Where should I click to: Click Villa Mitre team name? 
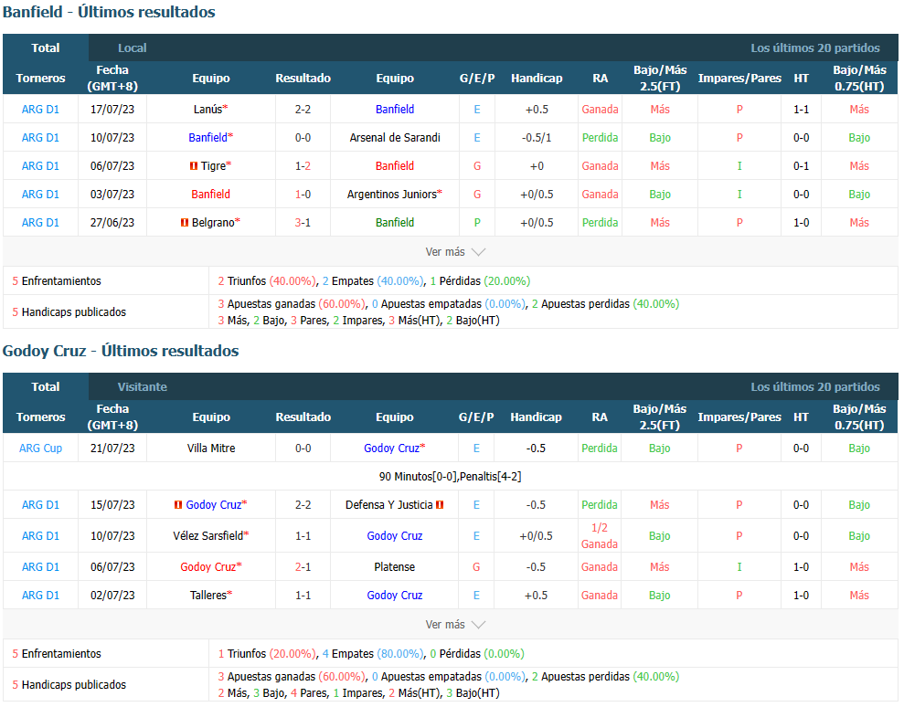tap(211, 448)
